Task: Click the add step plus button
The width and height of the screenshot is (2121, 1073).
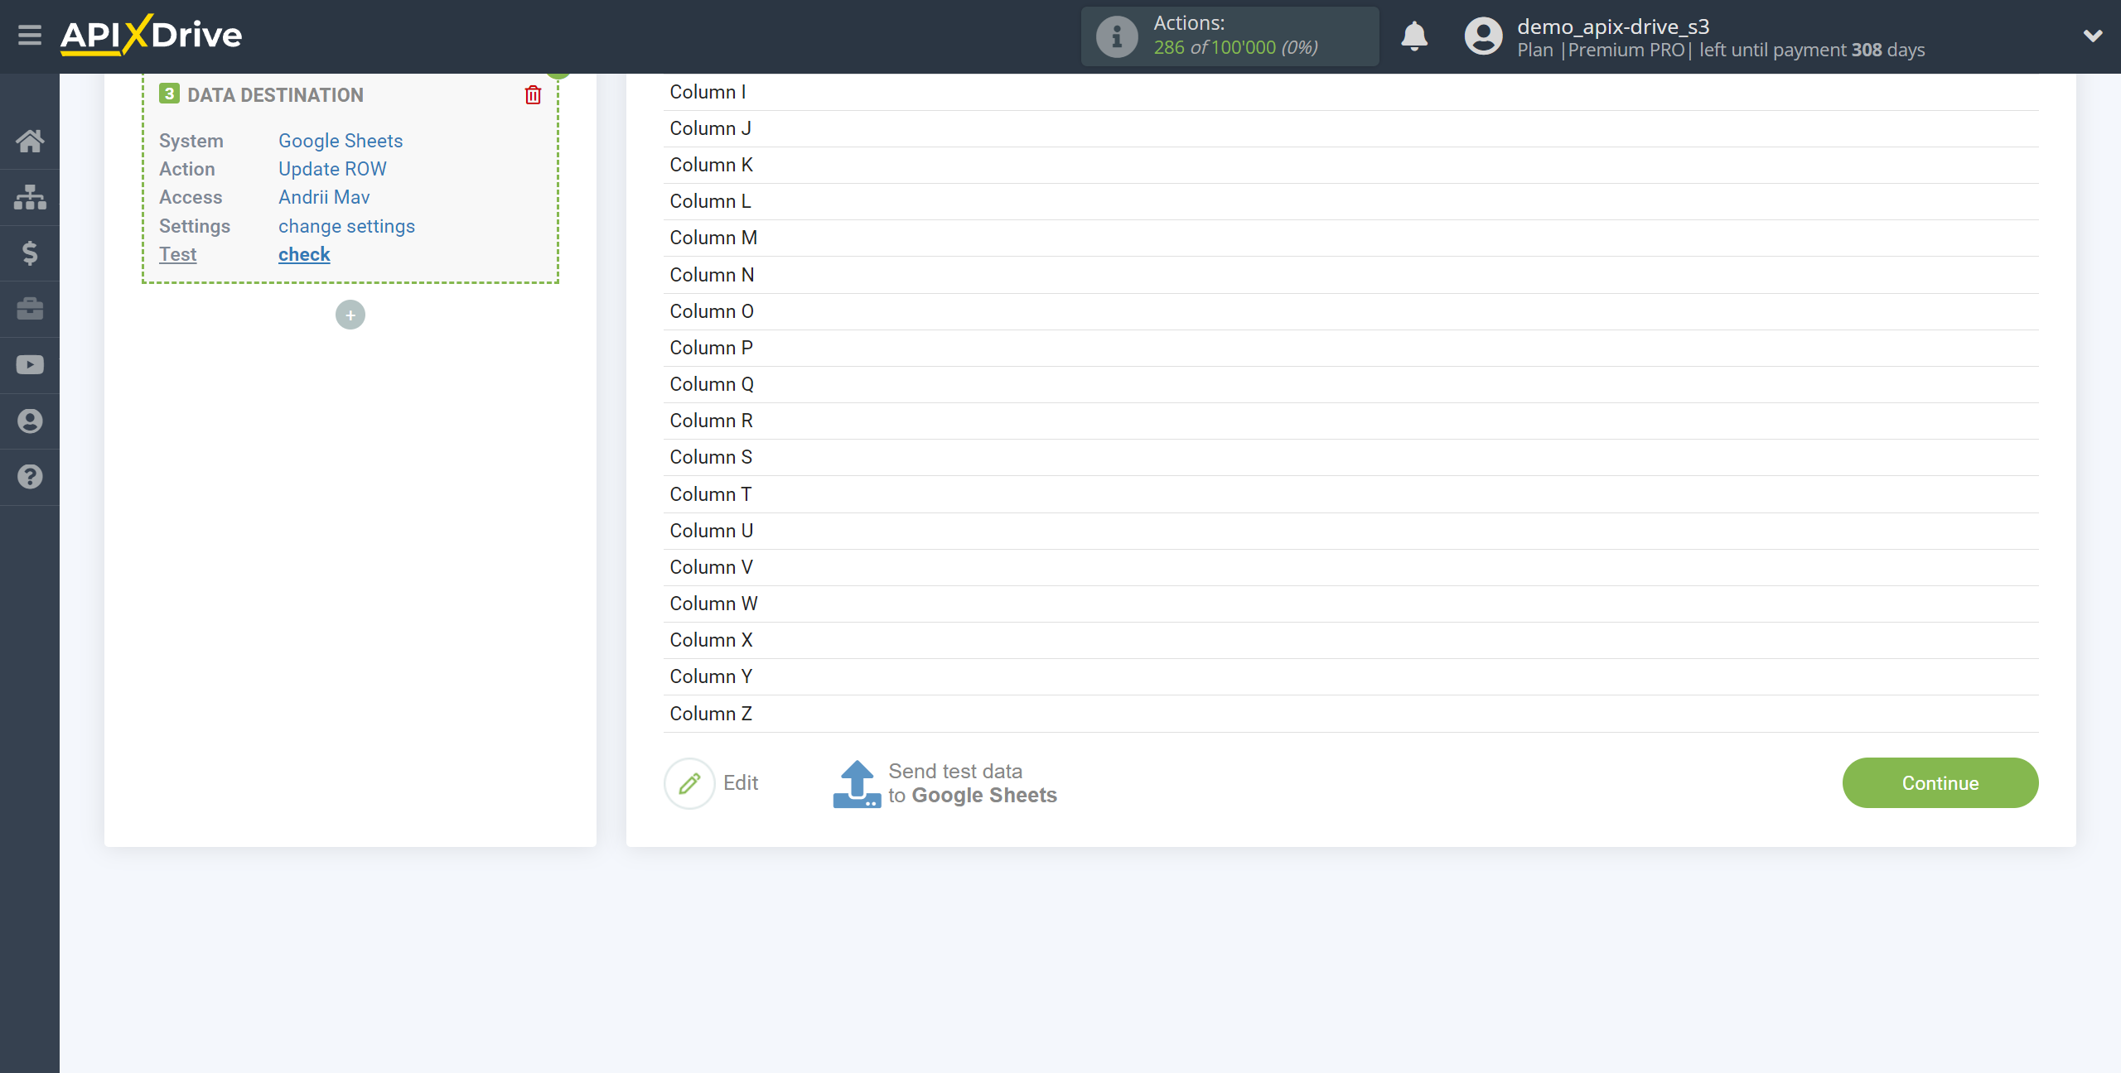Action: point(350,315)
